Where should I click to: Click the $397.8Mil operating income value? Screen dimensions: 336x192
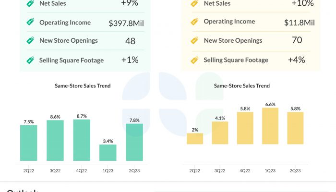[127, 23]
